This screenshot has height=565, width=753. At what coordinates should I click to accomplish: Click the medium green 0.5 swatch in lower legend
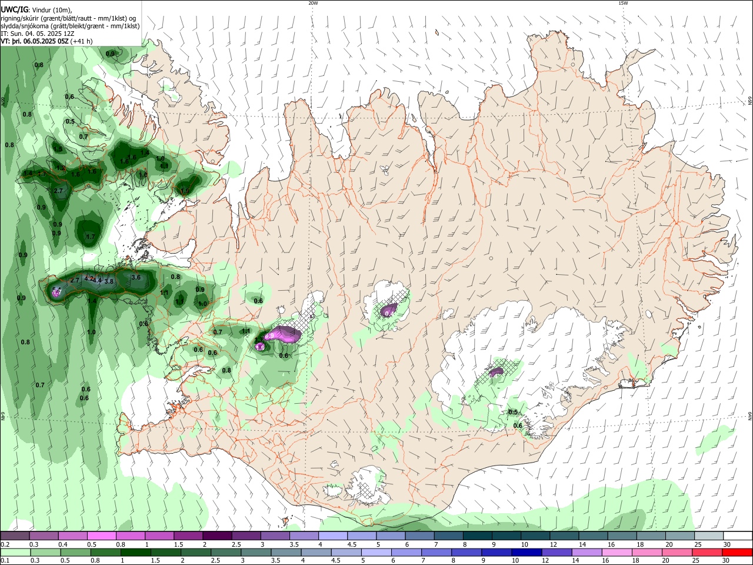(x=76, y=552)
